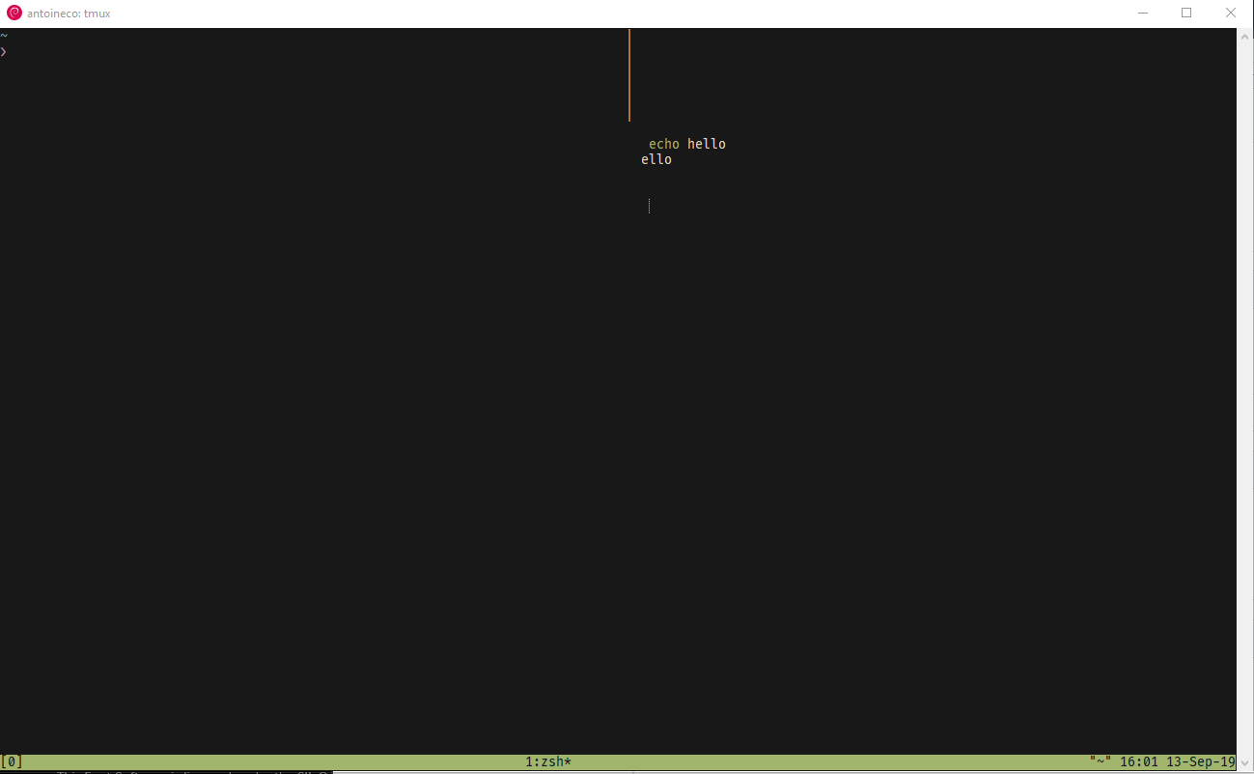Click the title text antoineco: tmux
The height and width of the screenshot is (774, 1254).
70,13
